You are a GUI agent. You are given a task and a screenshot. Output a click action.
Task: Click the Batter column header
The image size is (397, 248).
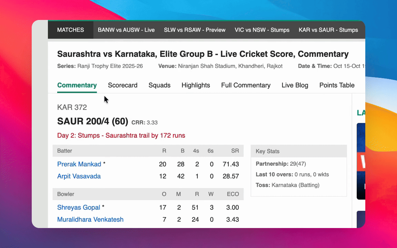64,151
